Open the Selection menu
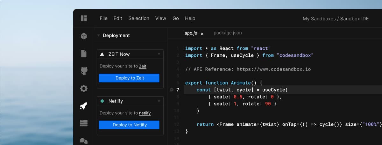This screenshot has height=145, width=382. [x=139, y=18]
